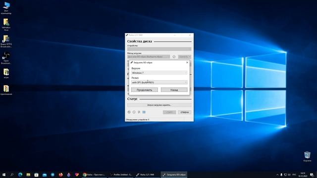317x178 pixels.
Task: Switch to the Загрузить ISO-образ taskbar button
Action: pos(174,175)
